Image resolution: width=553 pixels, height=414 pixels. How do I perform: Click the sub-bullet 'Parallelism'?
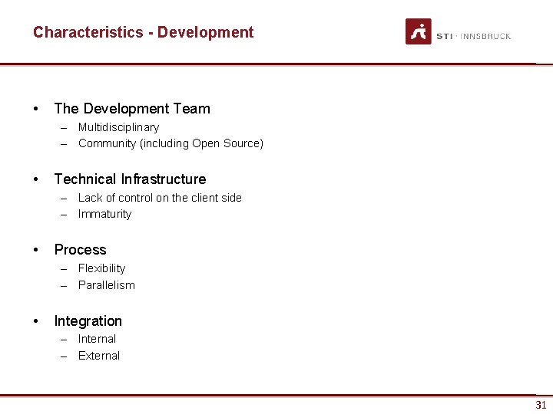[107, 285]
